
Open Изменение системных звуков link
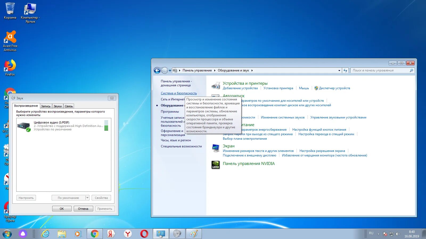tap(282, 117)
